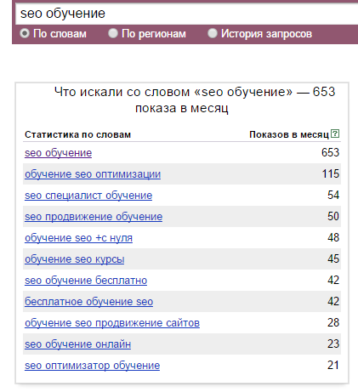The image size is (358, 392).
Task: Click the 'Показов в месяц' column header
Action: [289, 134]
